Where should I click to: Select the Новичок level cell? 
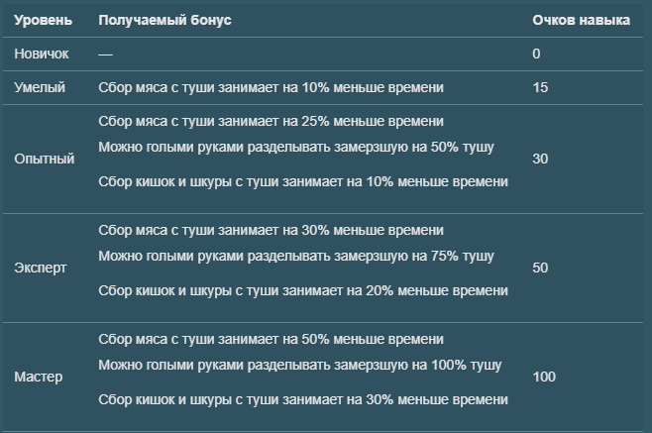point(42,54)
